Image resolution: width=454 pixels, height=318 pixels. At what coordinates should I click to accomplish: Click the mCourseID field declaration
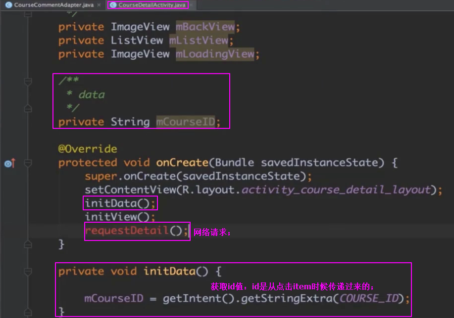tap(186, 122)
